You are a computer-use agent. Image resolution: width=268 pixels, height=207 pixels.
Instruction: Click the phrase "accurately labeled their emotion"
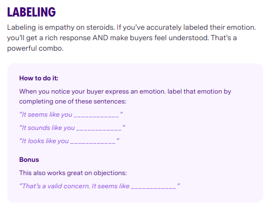[201, 28]
